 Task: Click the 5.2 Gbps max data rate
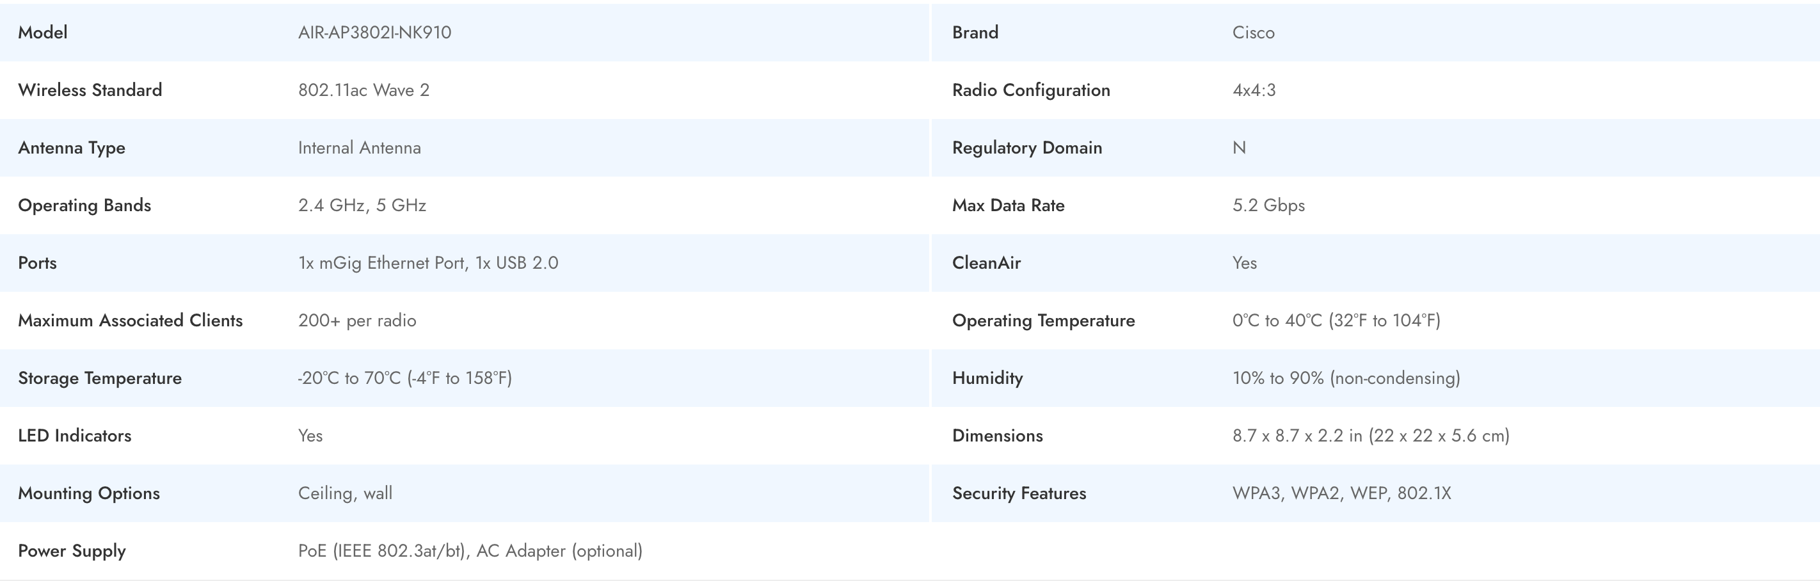(1268, 205)
